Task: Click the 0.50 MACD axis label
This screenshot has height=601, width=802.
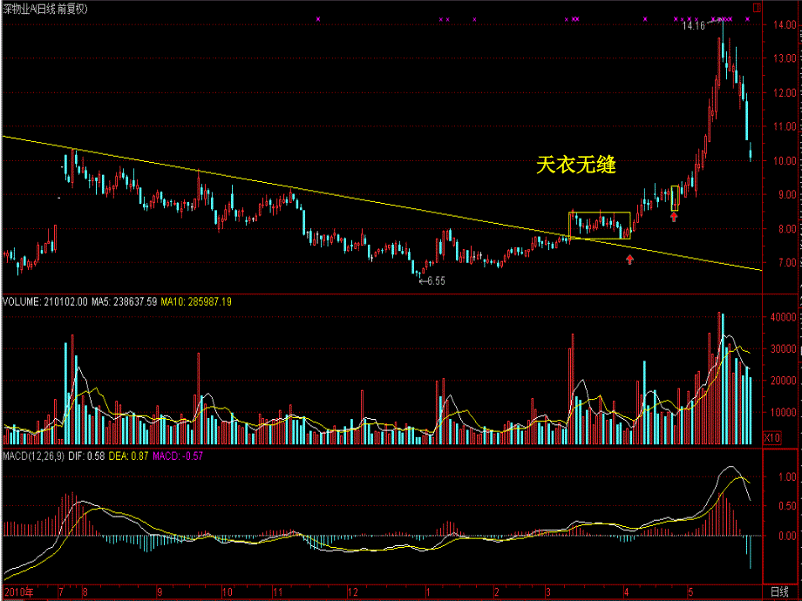Action: coord(787,506)
